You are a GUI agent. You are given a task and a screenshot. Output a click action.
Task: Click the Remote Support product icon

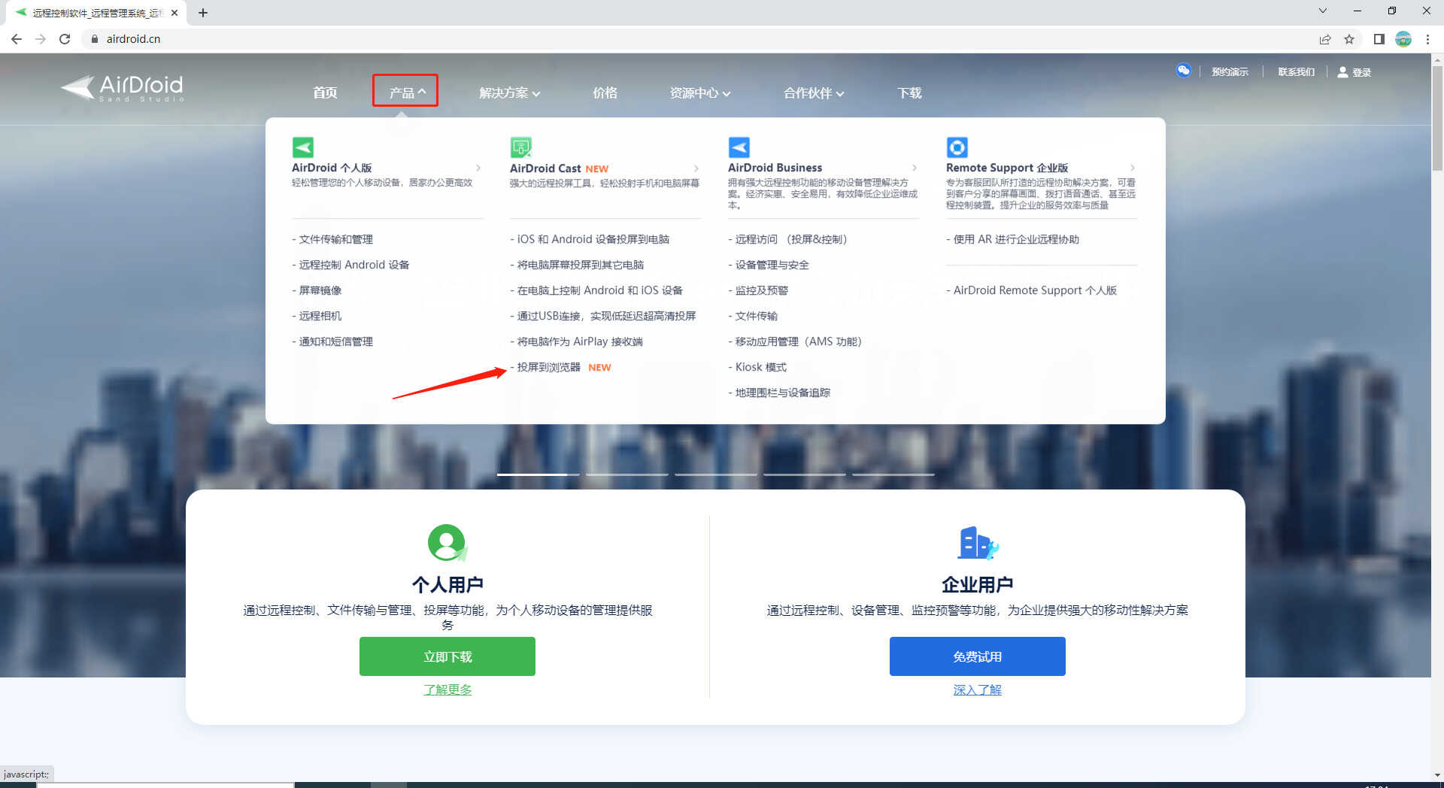(x=957, y=147)
